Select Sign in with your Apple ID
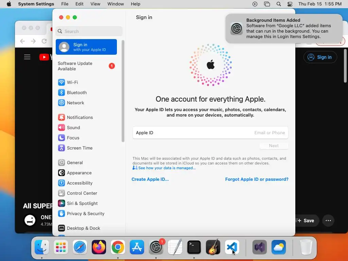The image size is (348, 261). click(x=86, y=47)
